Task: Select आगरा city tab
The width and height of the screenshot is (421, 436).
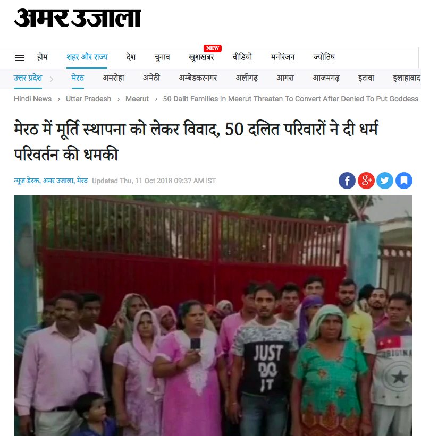Action: 285,78
